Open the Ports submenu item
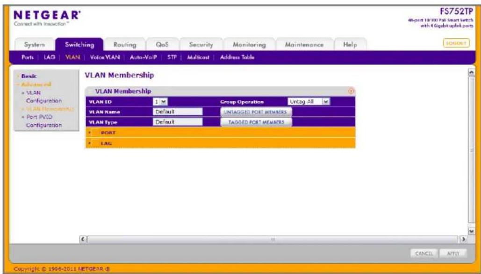481x274 pixels. coord(28,57)
